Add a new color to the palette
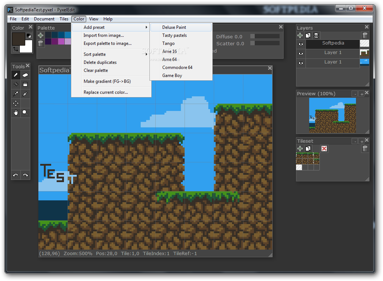 (x=41, y=35)
